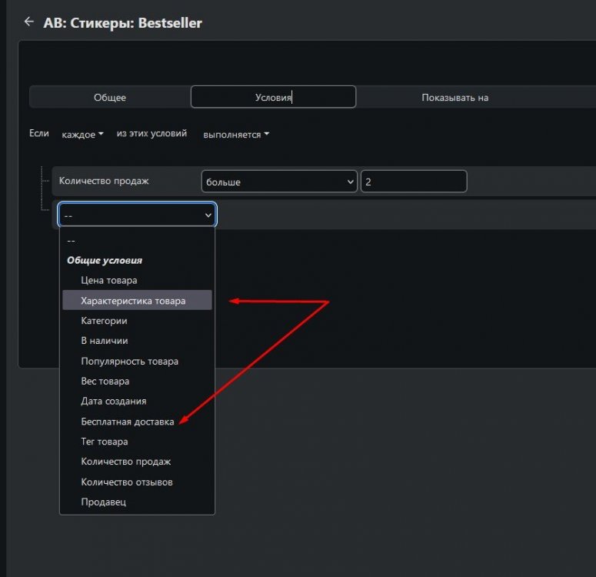Select Характеристика товара option

pyautogui.click(x=137, y=301)
